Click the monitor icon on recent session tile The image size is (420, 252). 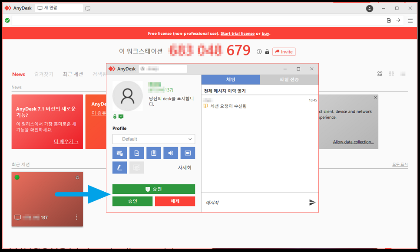click(17, 217)
